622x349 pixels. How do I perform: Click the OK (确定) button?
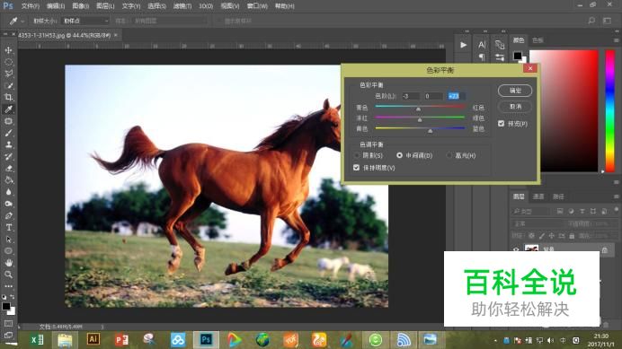pyautogui.click(x=515, y=91)
